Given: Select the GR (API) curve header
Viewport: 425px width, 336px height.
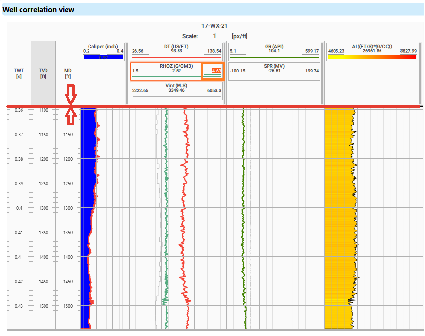Looking at the screenshot, I should [274, 46].
